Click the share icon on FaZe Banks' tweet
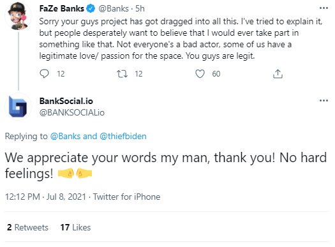The image size is (335, 247). (x=278, y=73)
